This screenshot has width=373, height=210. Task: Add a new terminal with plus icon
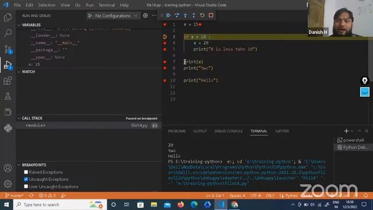point(346,131)
